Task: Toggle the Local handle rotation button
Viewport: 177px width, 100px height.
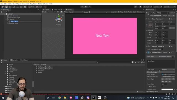Action: [39, 7]
